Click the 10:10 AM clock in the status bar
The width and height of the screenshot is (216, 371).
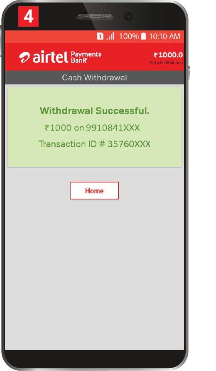pyautogui.click(x=165, y=36)
